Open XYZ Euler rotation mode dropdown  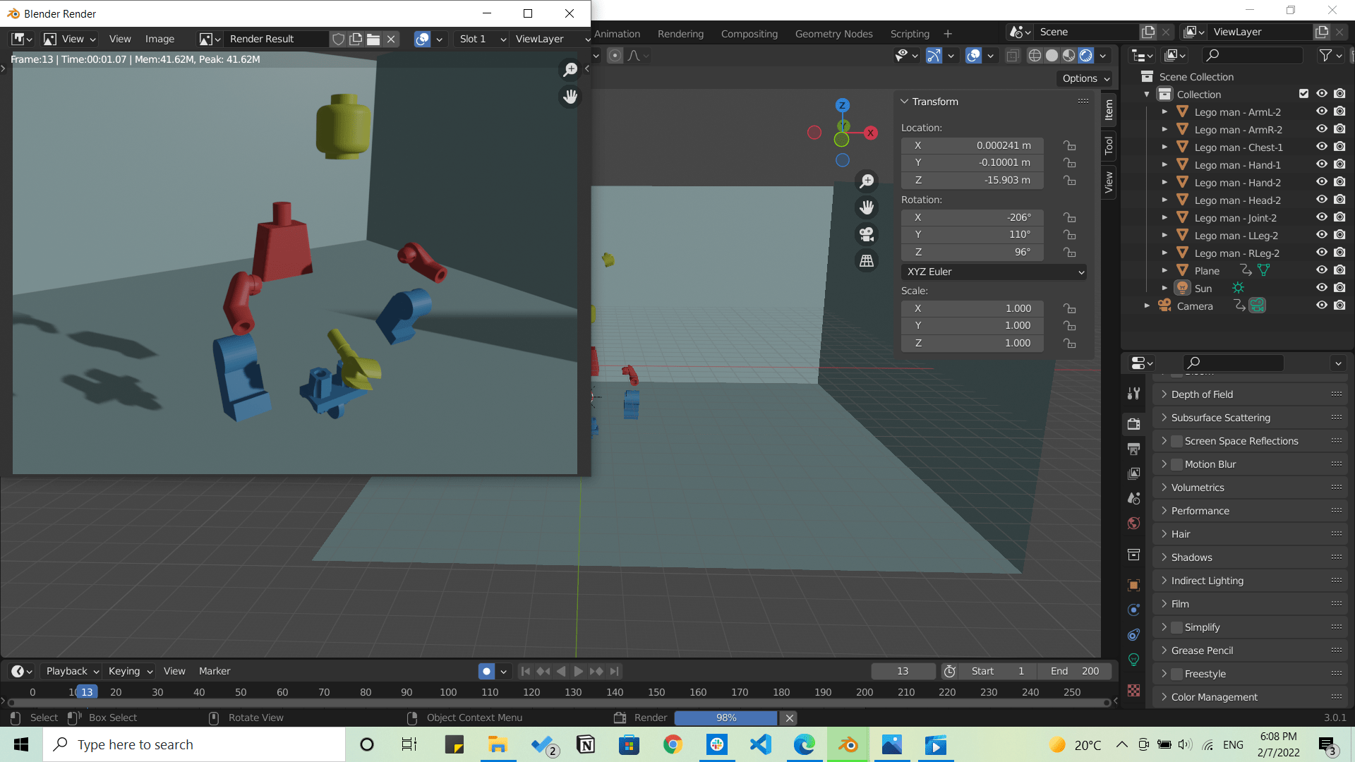[994, 272]
